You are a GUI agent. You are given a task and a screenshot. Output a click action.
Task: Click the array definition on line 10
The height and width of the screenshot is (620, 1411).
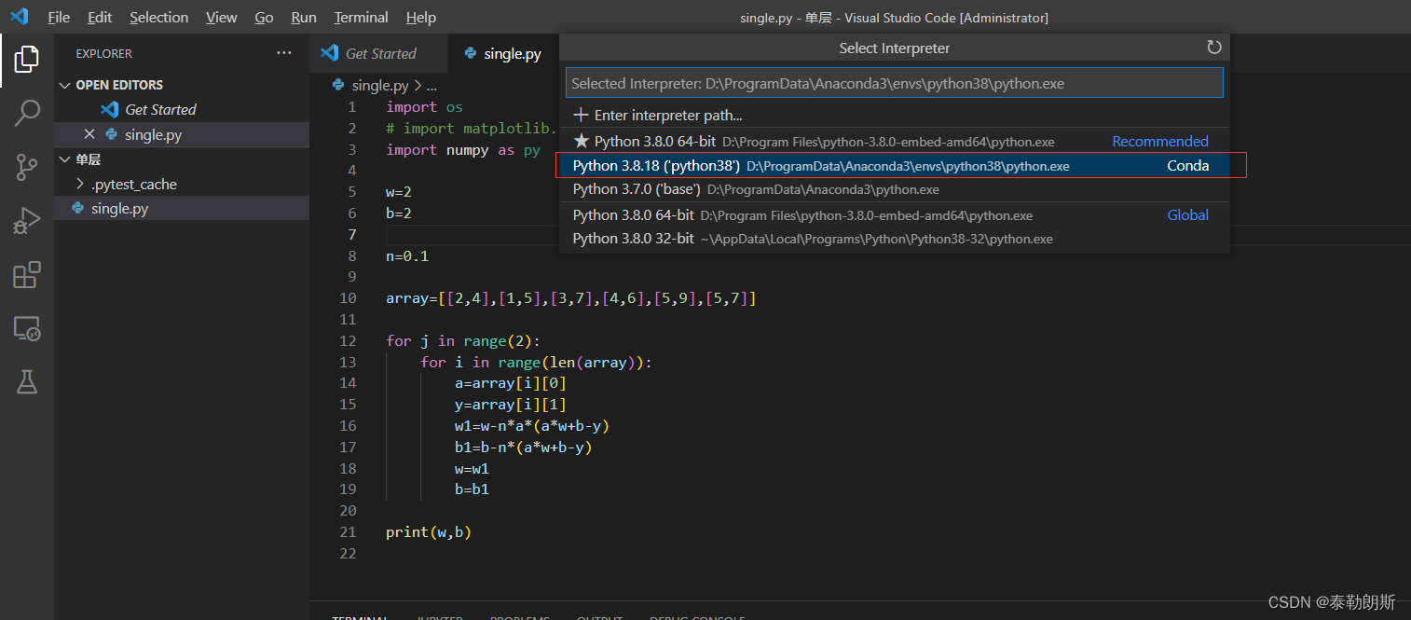(x=571, y=298)
